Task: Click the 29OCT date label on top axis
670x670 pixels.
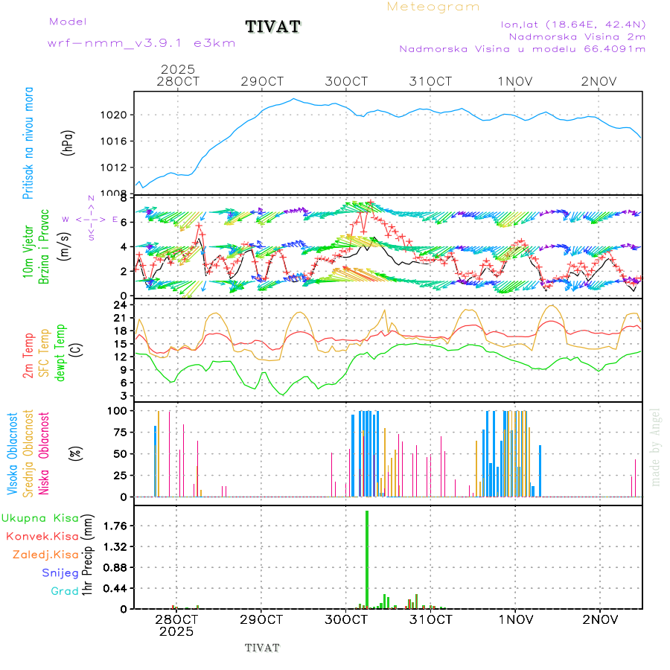Action: click(x=262, y=81)
